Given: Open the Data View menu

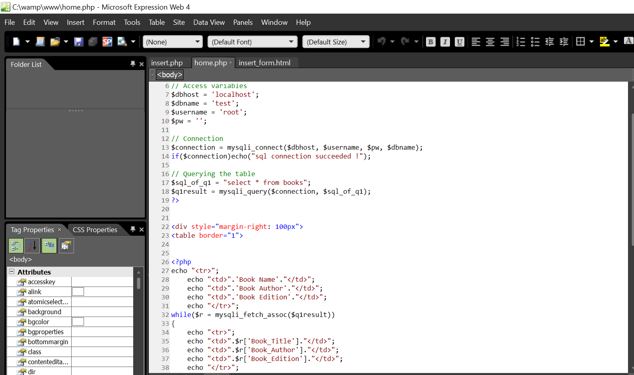Looking at the screenshot, I should [209, 22].
